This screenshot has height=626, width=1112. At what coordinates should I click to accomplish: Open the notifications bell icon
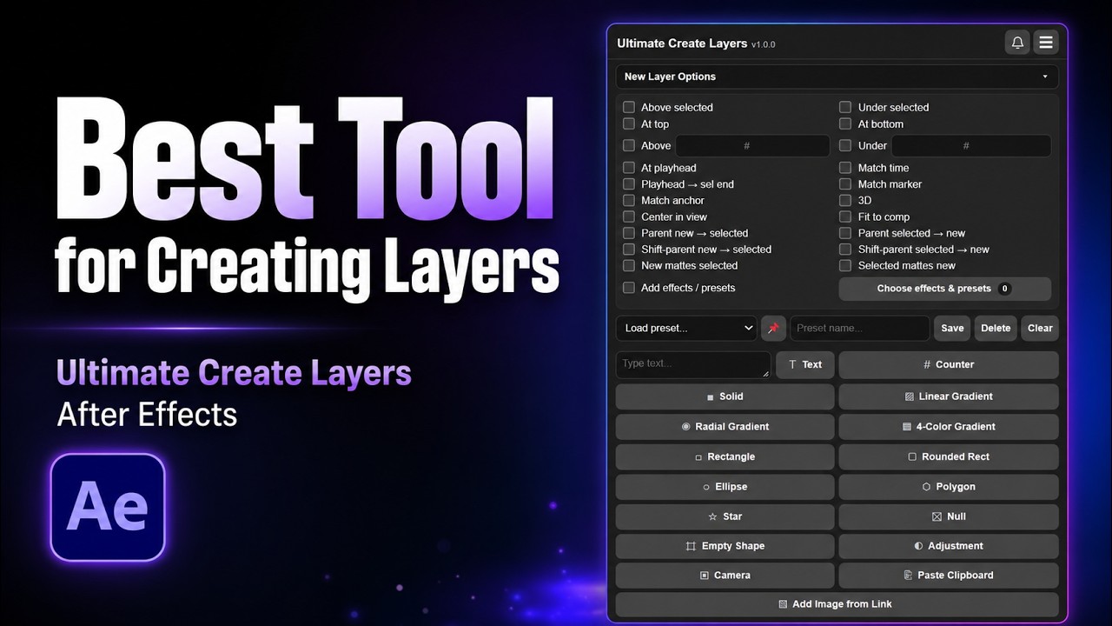[x=1016, y=42]
